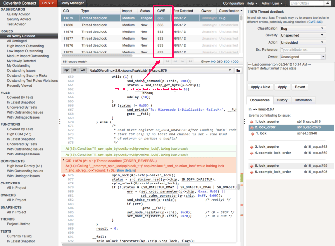Switch to the Occurrences tab
The width and height of the screenshot is (335, 246).
[260, 100]
